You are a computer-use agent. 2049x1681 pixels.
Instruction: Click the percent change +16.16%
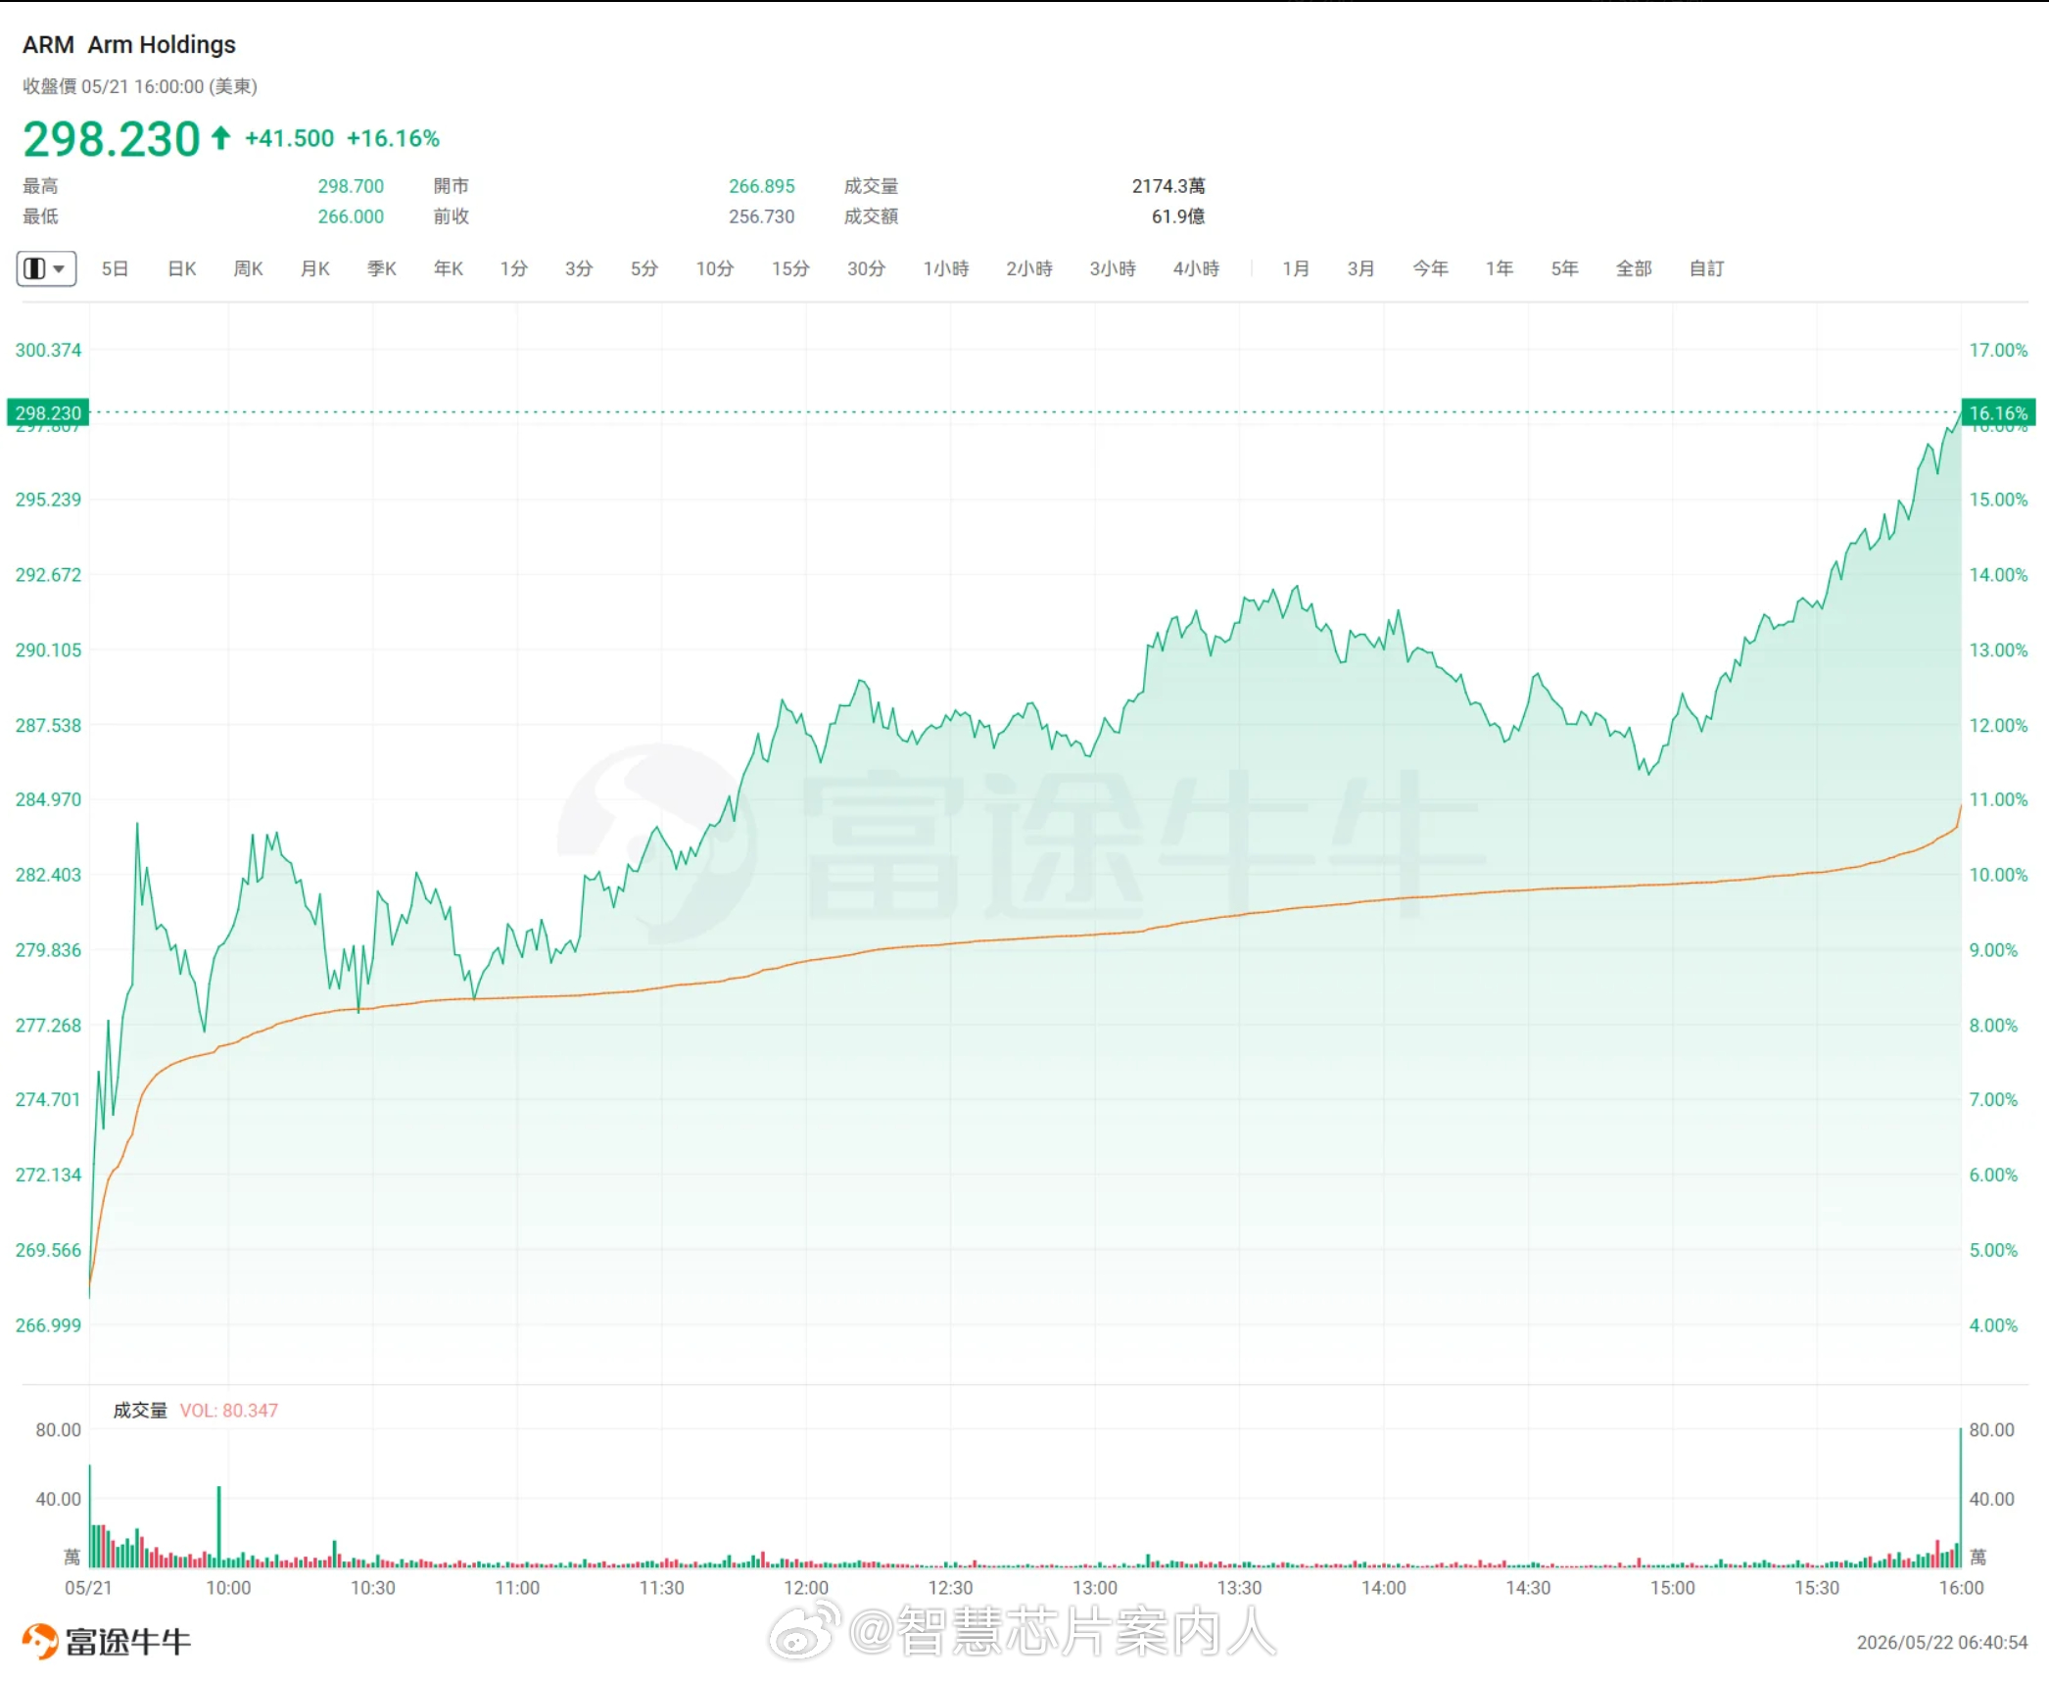(393, 139)
